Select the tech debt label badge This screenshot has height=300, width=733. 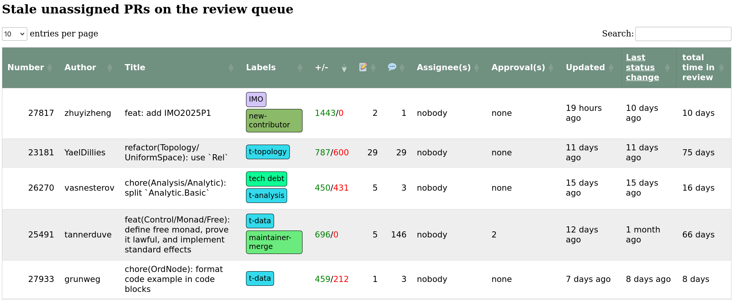266,179
